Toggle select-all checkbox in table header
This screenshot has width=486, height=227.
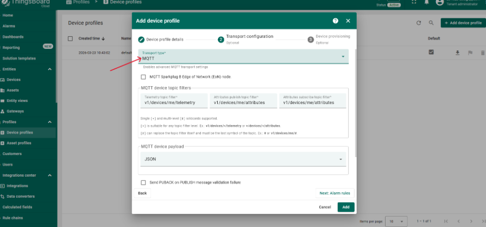click(x=70, y=38)
